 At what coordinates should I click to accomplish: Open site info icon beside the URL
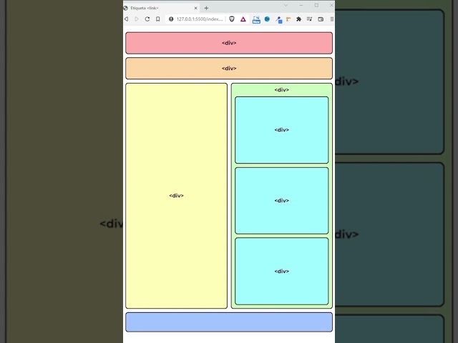coord(171,19)
